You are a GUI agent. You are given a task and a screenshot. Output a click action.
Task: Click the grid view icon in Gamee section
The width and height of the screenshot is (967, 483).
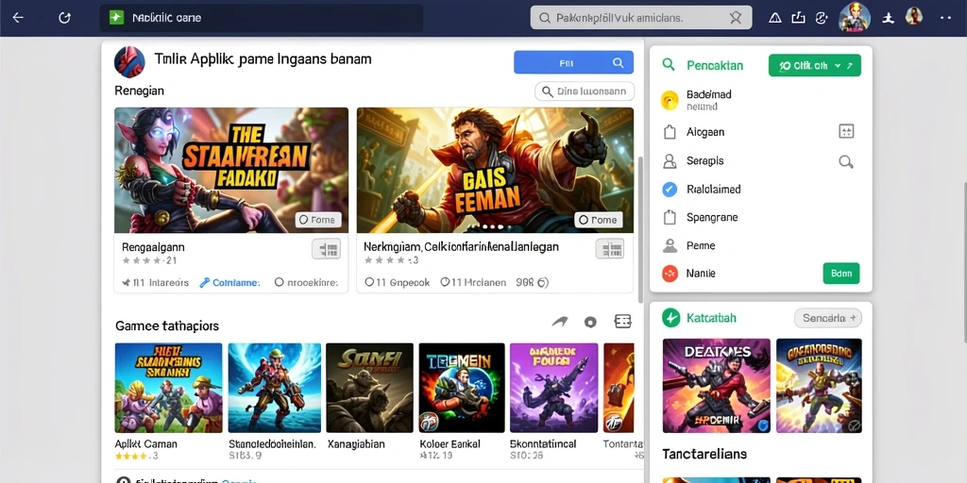[x=623, y=321]
